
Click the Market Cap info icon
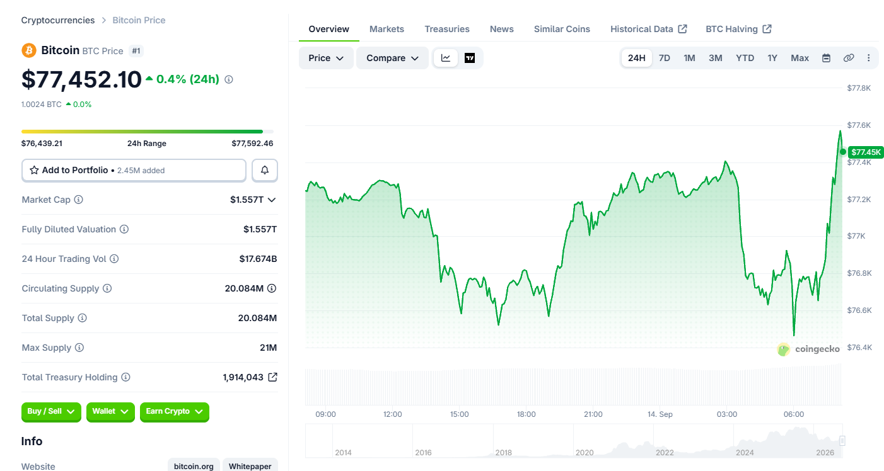(79, 200)
